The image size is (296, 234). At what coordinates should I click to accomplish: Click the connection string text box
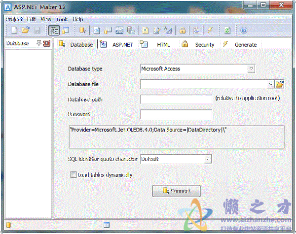click(177, 137)
